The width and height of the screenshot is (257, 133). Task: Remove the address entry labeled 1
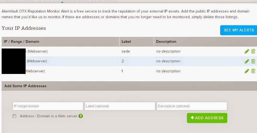(x=253, y=71)
